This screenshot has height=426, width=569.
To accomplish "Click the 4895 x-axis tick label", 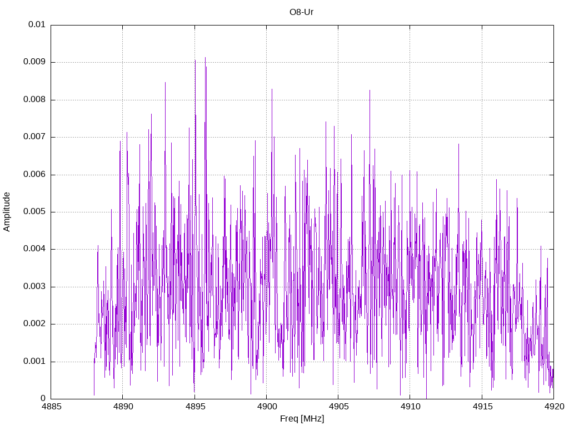I will tap(195, 407).
